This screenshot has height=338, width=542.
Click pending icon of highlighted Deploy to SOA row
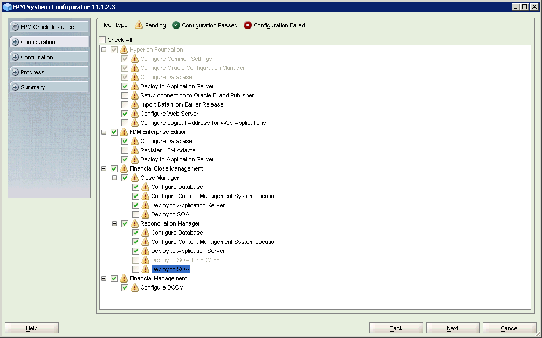[x=145, y=269]
